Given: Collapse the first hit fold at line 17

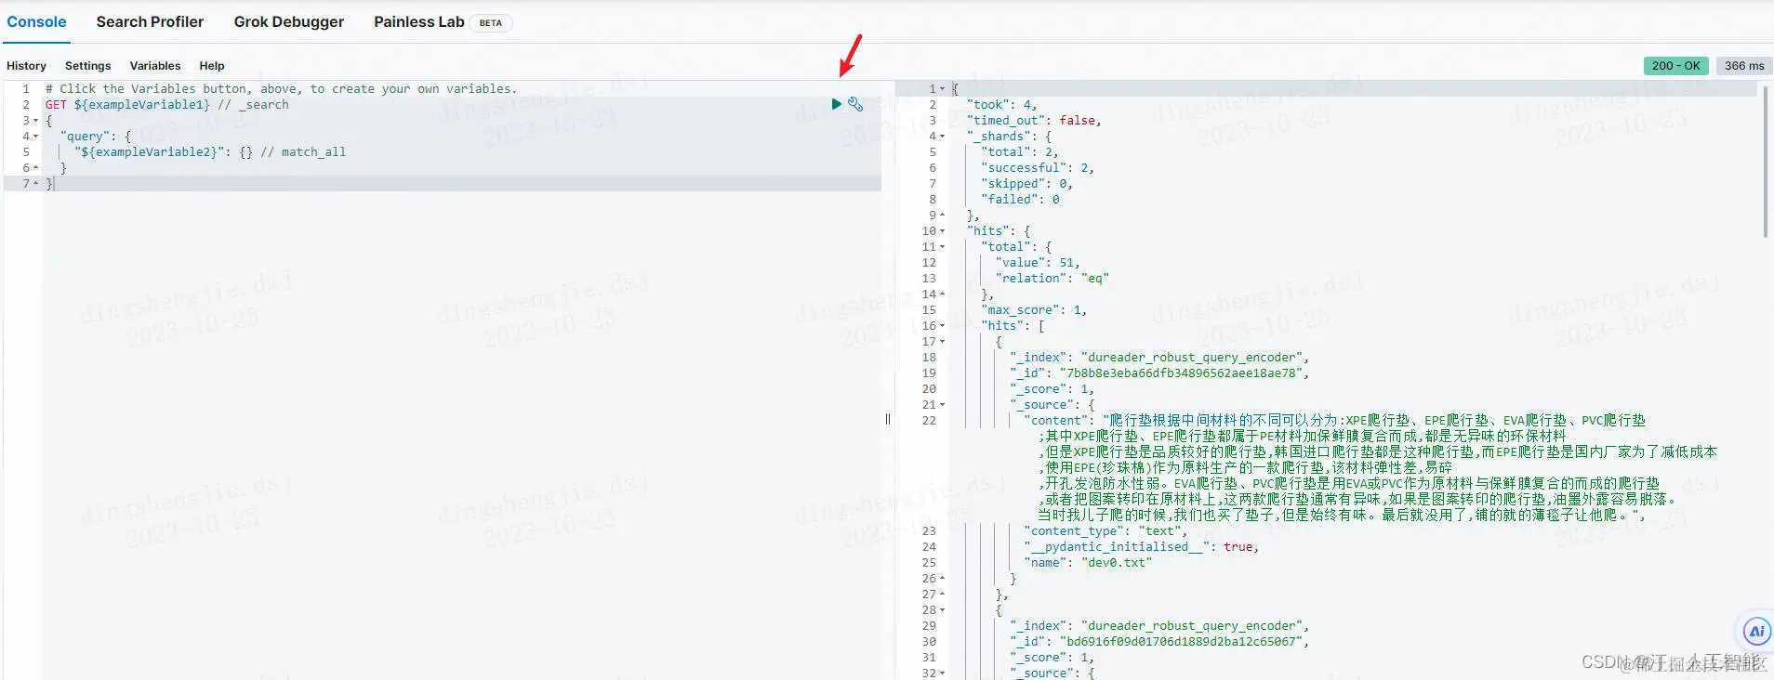Looking at the screenshot, I should (x=942, y=342).
